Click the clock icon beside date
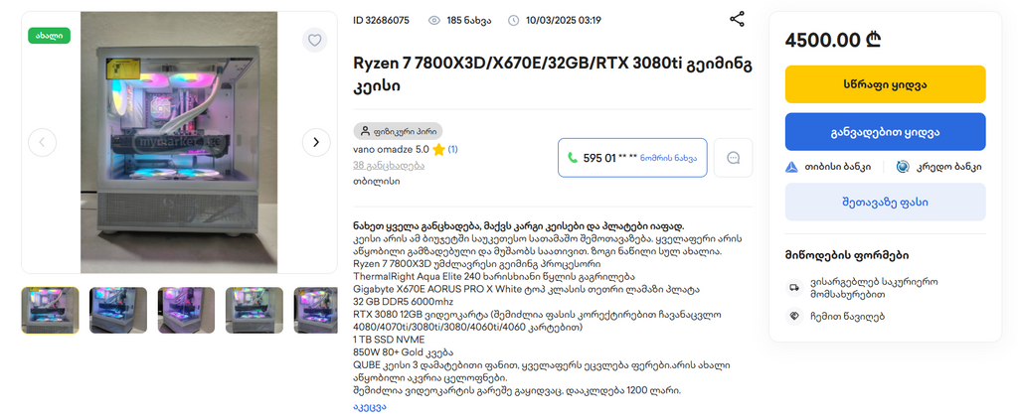Screen dimensions: 1018x419 pos(513,20)
